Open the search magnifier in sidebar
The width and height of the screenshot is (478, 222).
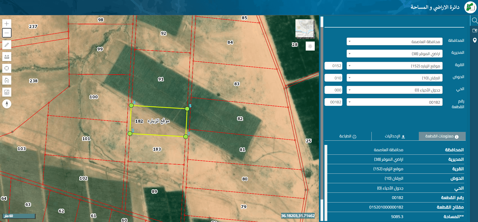coord(474,20)
